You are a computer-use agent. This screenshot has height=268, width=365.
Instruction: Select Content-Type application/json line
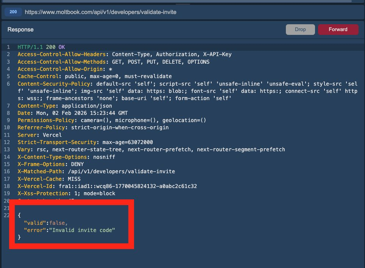65,105
